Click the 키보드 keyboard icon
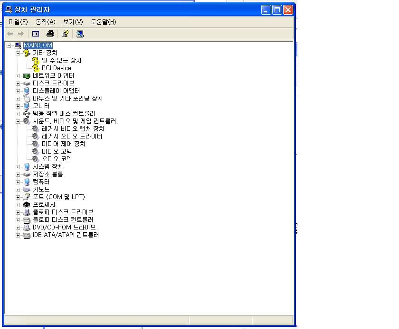Screen dimensions: 399x329 click(27, 190)
